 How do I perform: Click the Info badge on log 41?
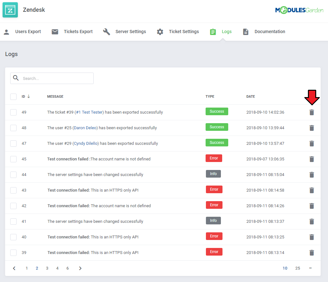point(213,221)
